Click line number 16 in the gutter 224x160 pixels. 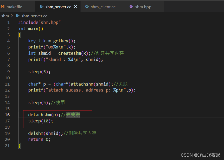click(x=7, y=115)
